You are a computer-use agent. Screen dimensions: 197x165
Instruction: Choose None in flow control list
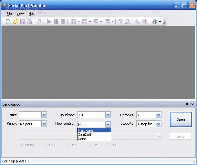coord(94,139)
